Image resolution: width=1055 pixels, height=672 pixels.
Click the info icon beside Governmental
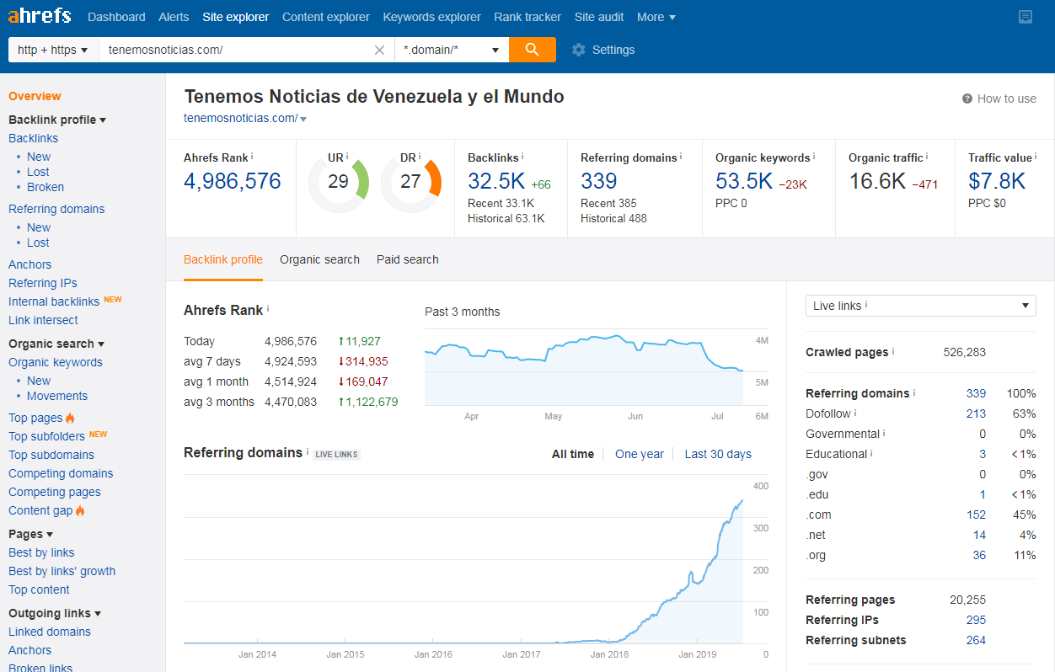pyautogui.click(x=884, y=433)
